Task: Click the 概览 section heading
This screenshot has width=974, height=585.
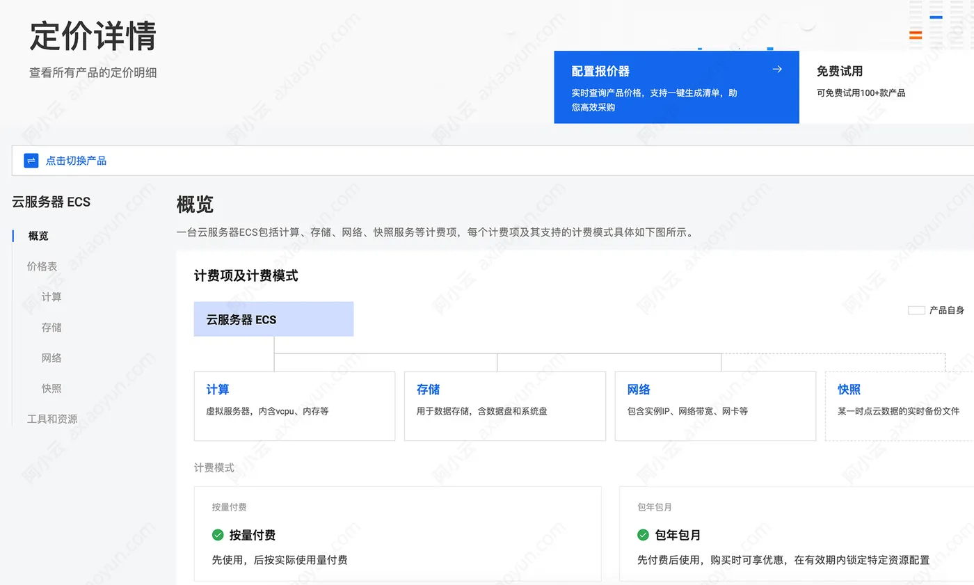Action: [195, 205]
